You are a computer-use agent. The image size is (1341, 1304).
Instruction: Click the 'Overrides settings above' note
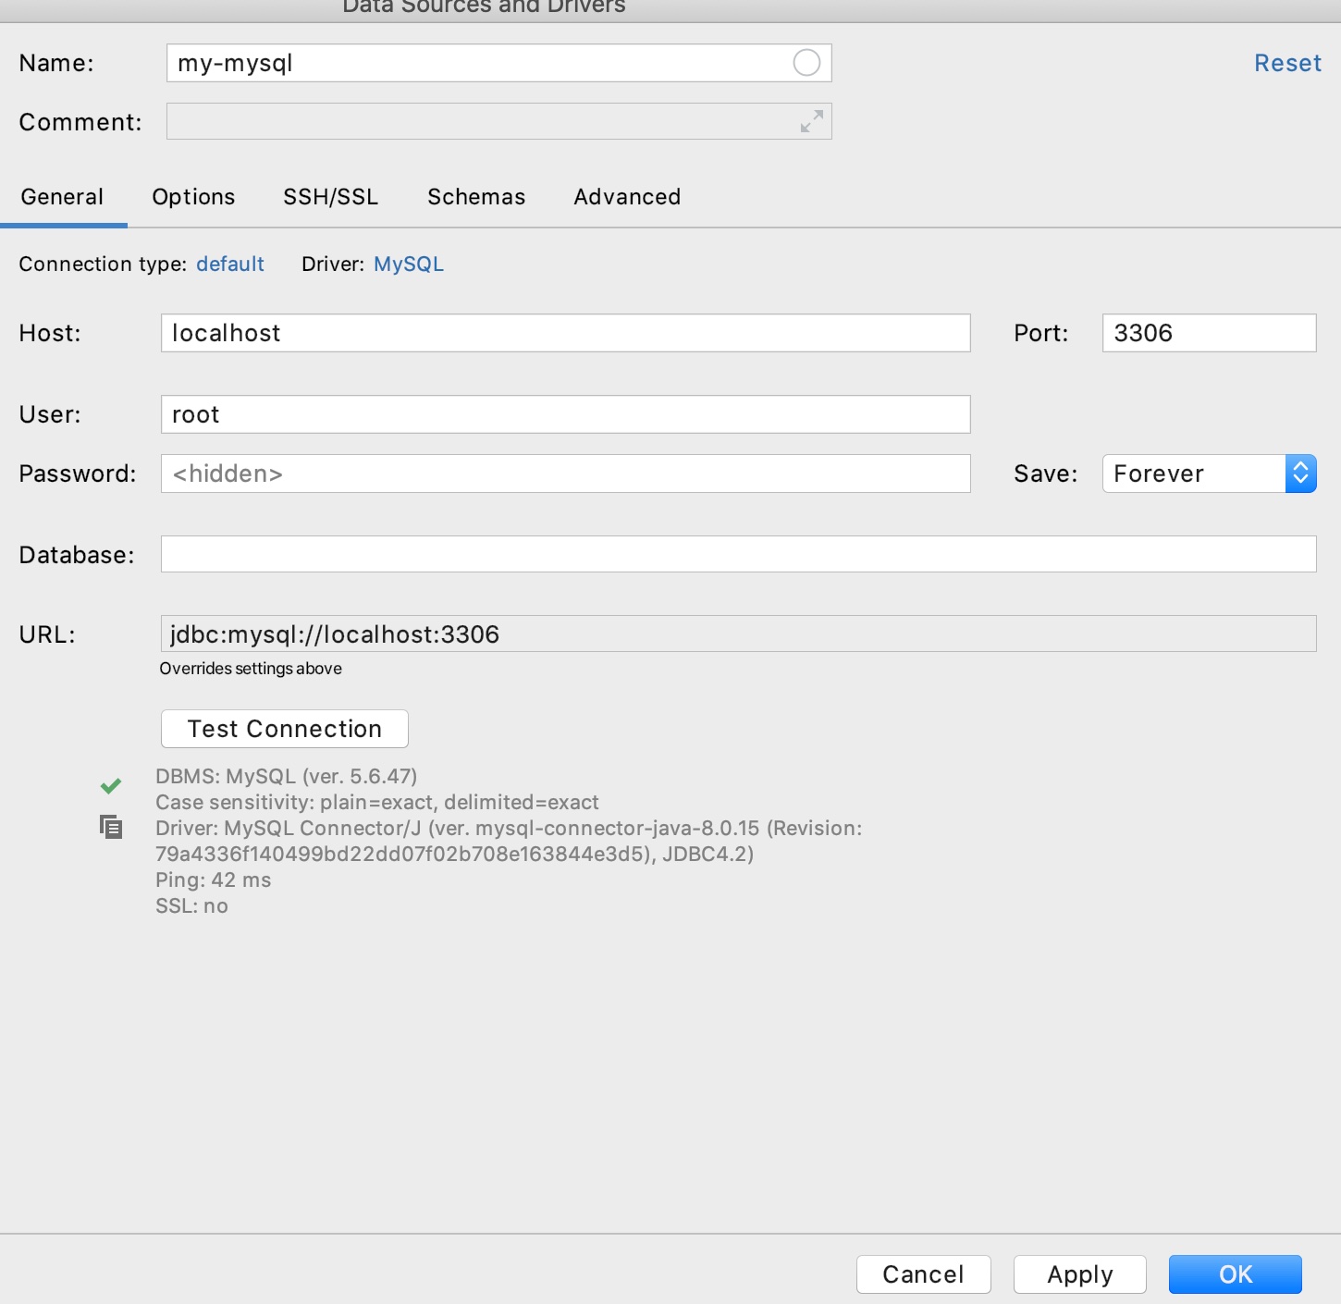coord(251,669)
